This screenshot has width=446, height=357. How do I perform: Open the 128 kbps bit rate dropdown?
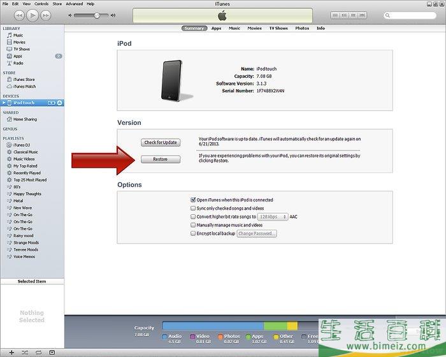click(x=273, y=217)
